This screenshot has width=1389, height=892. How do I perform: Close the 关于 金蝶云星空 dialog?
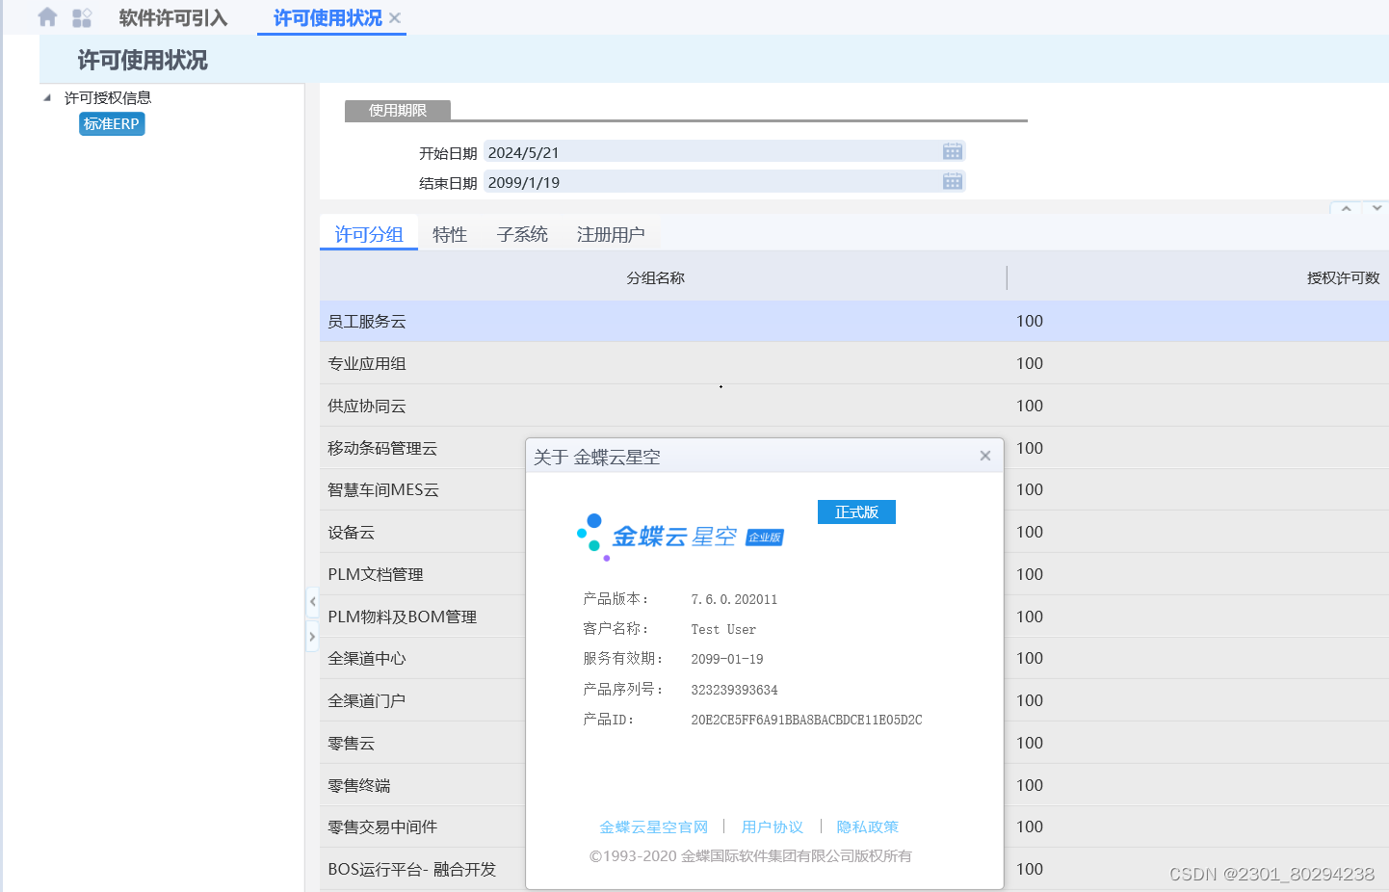985,456
